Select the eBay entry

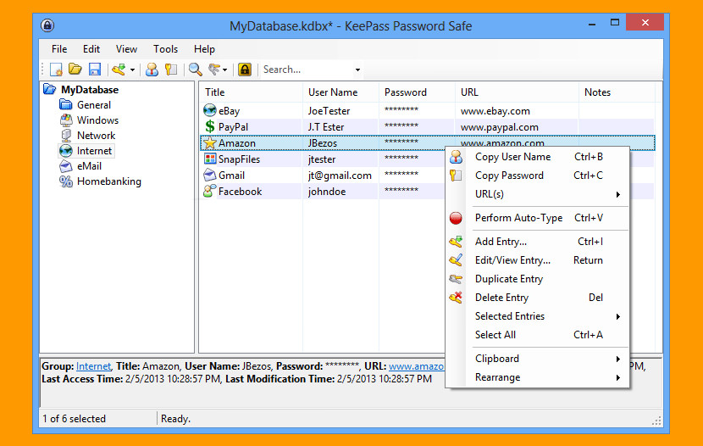229,111
